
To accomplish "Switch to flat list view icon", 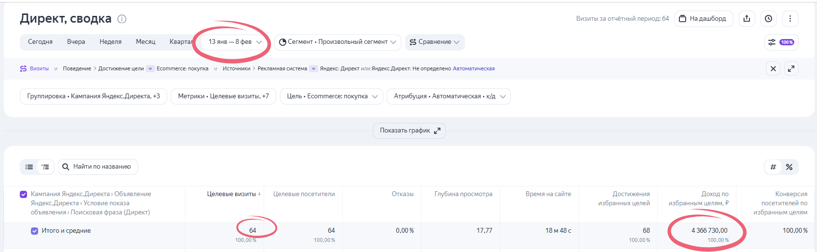I will pyautogui.click(x=29, y=167).
